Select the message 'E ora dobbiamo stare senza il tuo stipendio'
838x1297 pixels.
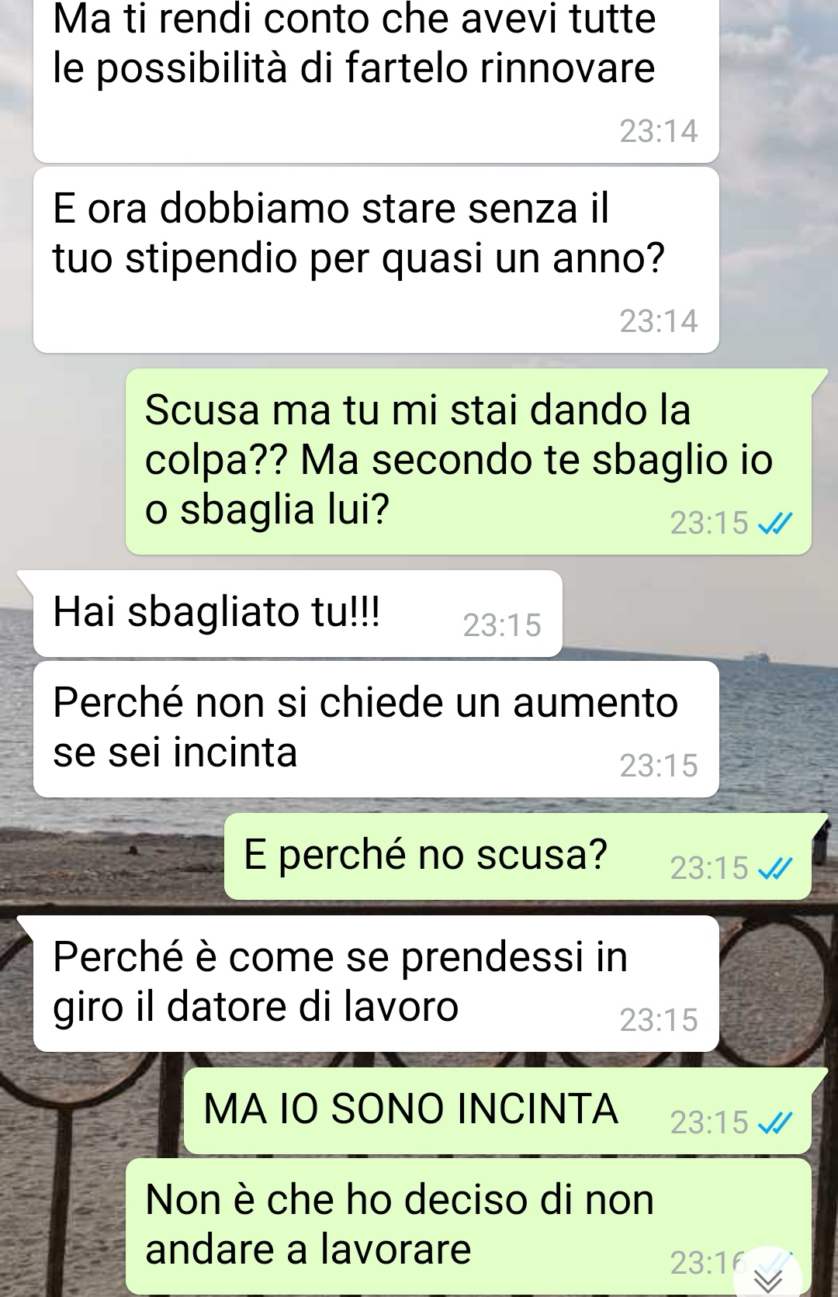[x=376, y=261]
